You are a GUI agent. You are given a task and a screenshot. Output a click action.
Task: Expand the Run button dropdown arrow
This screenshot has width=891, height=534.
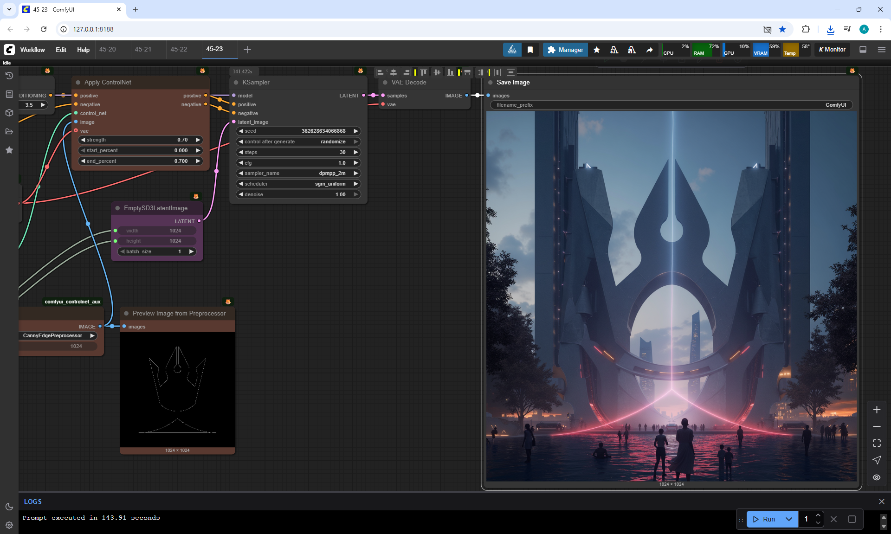pyautogui.click(x=788, y=519)
